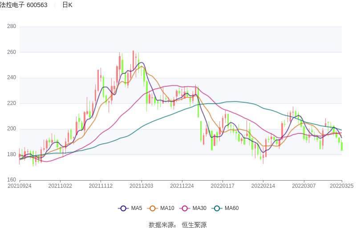This screenshot has width=356, height=230.
Task: Click the pink MA30 legend circle marker
Action: tap(185, 208)
